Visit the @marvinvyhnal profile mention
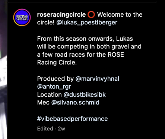 pos(97,79)
